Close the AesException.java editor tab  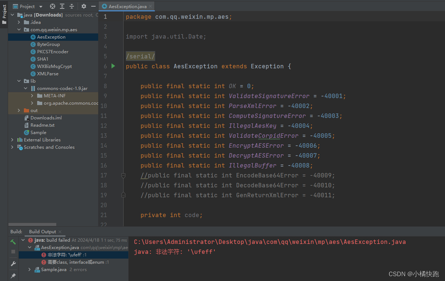[151, 7]
